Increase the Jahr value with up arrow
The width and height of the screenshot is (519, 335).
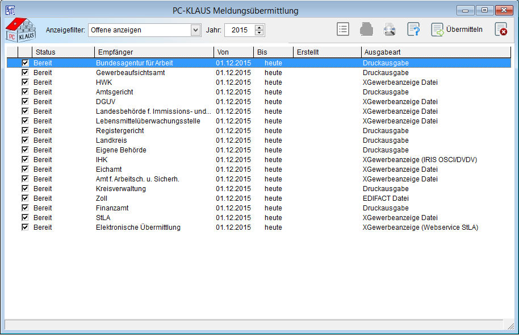[x=259, y=27]
